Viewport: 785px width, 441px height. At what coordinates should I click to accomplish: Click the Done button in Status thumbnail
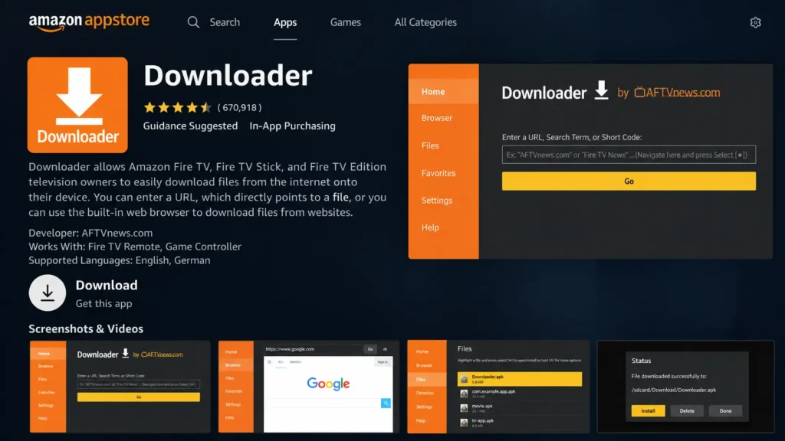pyautogui.click(x=725, y=411)
